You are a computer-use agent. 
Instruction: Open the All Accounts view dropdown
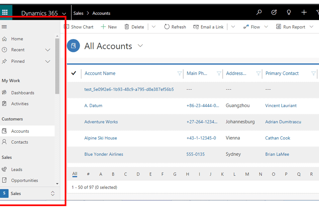(140, 46)
